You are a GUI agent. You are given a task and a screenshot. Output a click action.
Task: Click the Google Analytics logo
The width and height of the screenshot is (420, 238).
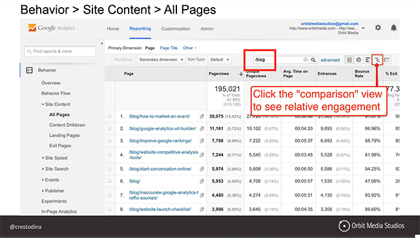pyautogui.click(x=52, y=28)
